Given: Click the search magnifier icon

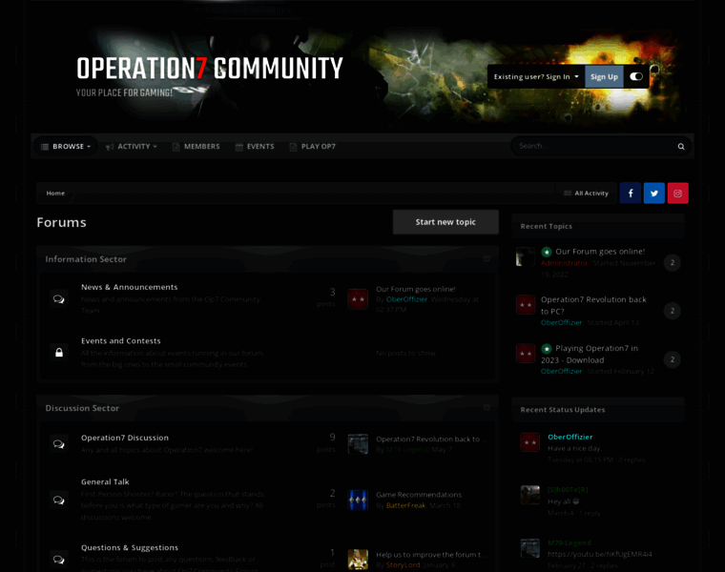Looking at the screenshot, I should click(x=680, y=147).
